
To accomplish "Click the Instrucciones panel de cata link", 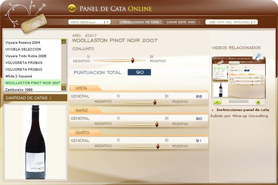I will (x=243, y=110).
